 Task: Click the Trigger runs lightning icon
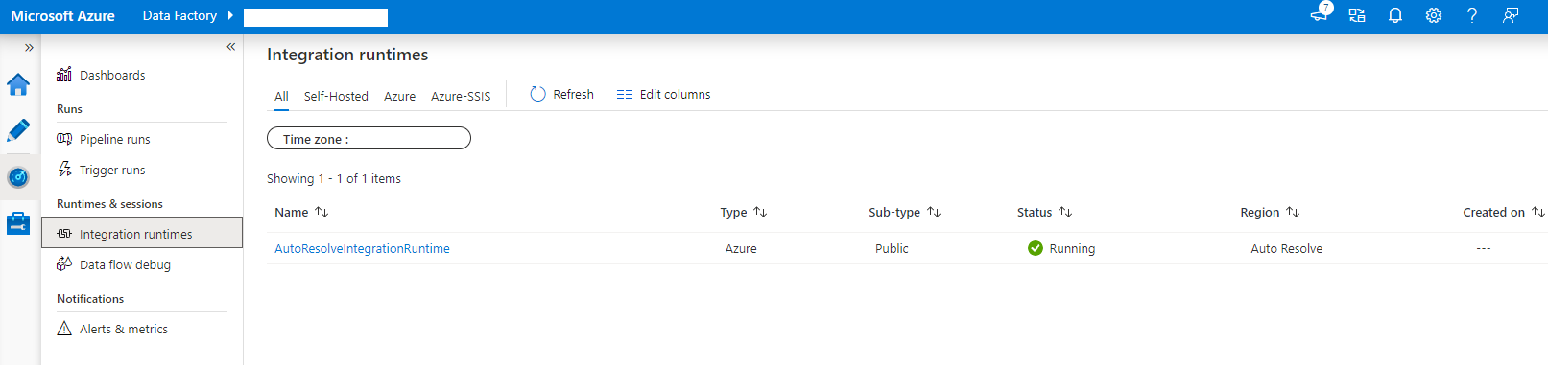coord(64,169)
